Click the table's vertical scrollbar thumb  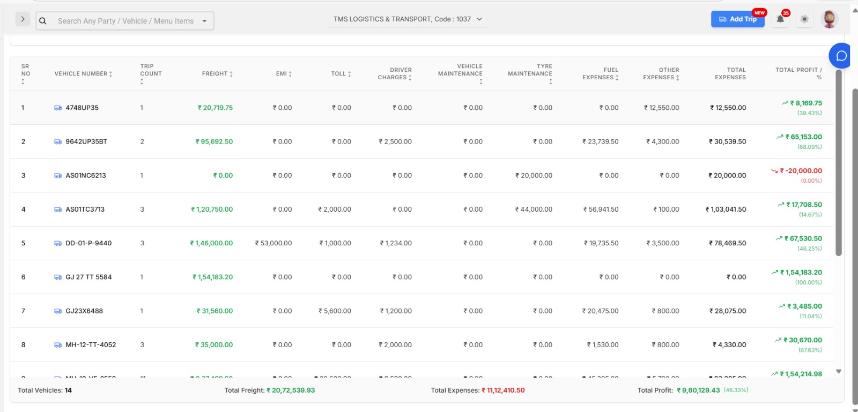(839, 161)
